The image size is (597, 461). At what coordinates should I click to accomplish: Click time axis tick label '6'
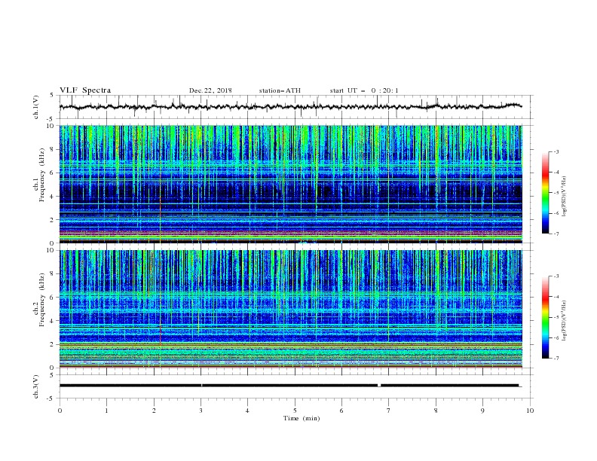pyautogui.click(x=342, y=411)
